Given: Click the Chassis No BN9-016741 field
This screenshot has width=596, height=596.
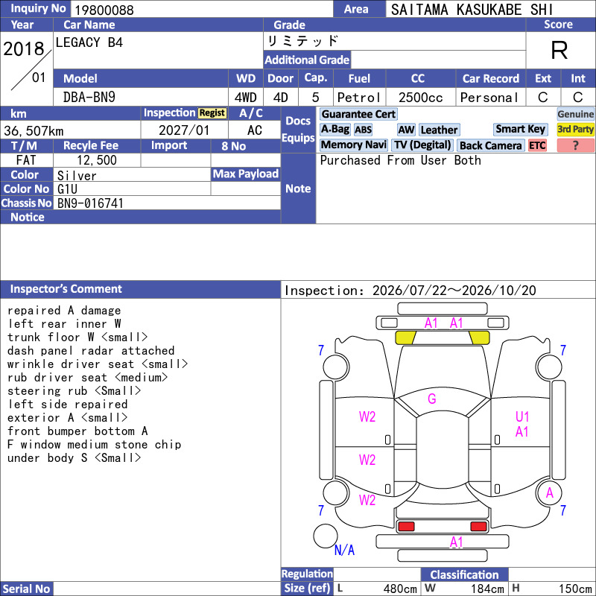Looking at the screenshot, I should (x=167, y=203).
